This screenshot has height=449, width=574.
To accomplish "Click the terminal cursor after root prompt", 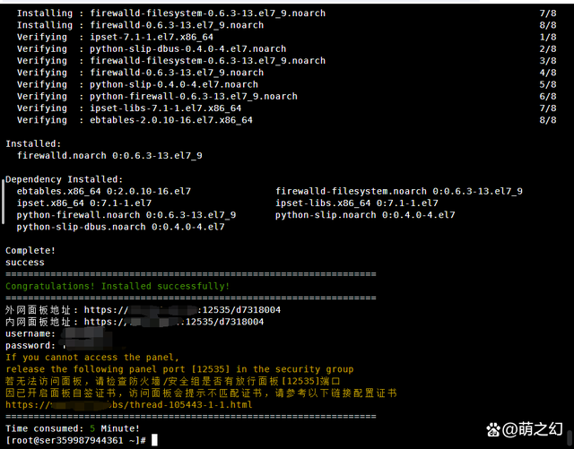I will pos(154,440).
